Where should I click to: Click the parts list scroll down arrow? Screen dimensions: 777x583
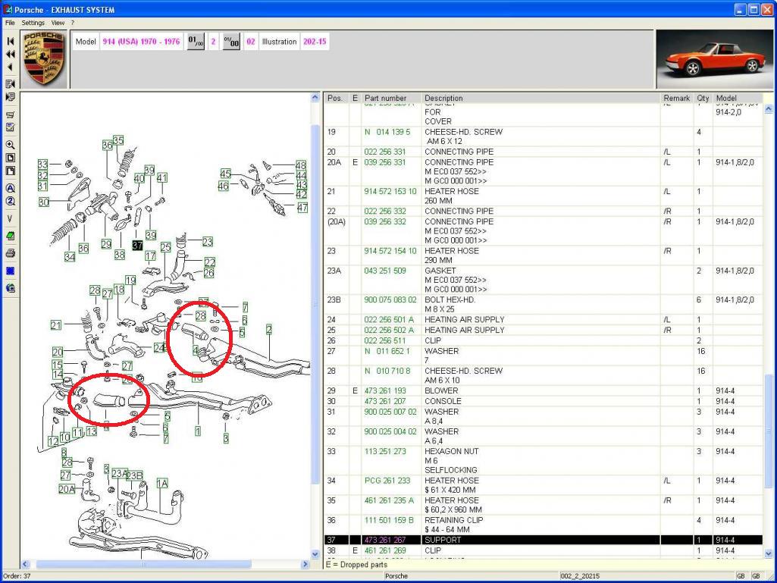(x=769, y=553)
